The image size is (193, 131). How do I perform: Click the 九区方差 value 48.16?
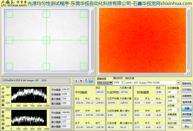pyautogui.click(x=111, y=127)
